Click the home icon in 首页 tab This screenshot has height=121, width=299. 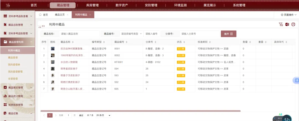point(40,15)
